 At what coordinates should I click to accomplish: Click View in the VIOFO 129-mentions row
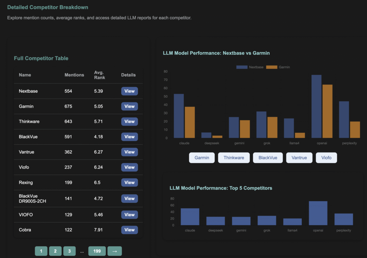(x=129, y=215)
